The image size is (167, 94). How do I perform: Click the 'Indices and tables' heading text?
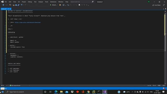pyautogui.click(x=14, y=63)
